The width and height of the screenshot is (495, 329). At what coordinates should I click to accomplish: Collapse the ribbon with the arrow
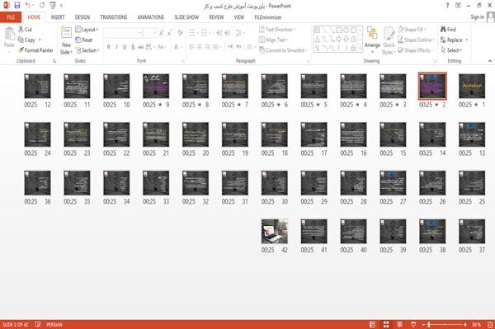(x=490, y=61)
